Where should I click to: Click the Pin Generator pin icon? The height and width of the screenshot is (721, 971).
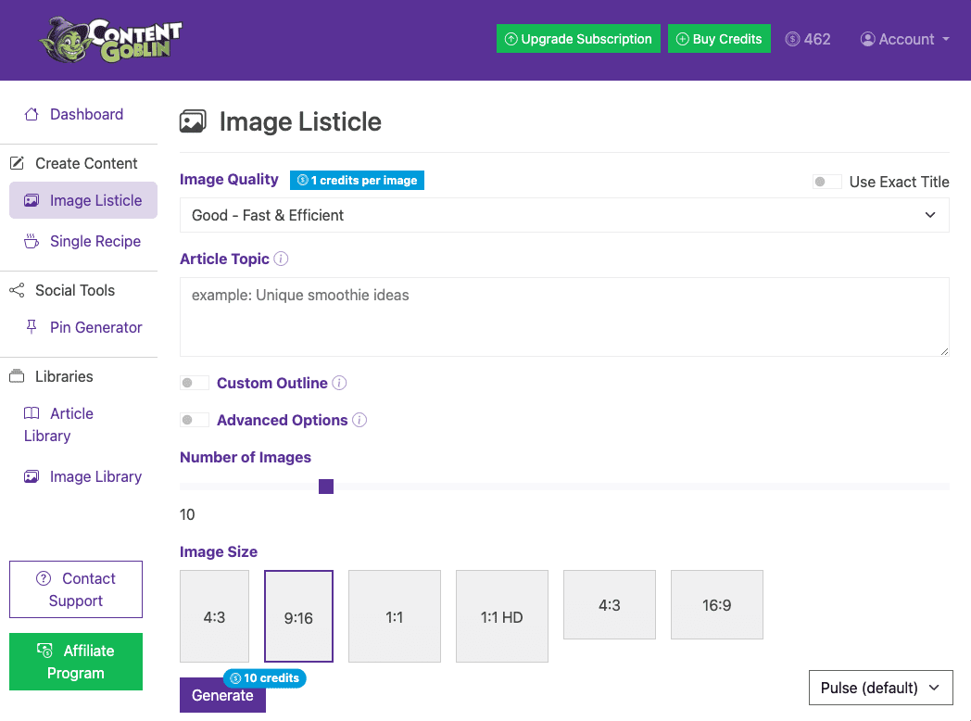click(x=32, y=327)
